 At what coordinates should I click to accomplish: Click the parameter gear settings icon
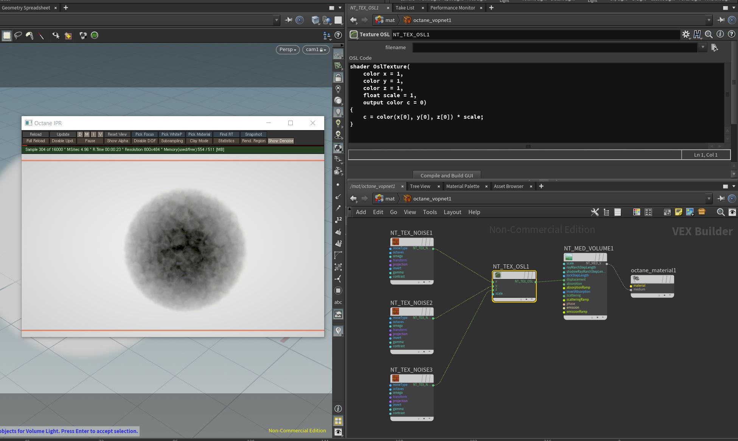(686, 34)
